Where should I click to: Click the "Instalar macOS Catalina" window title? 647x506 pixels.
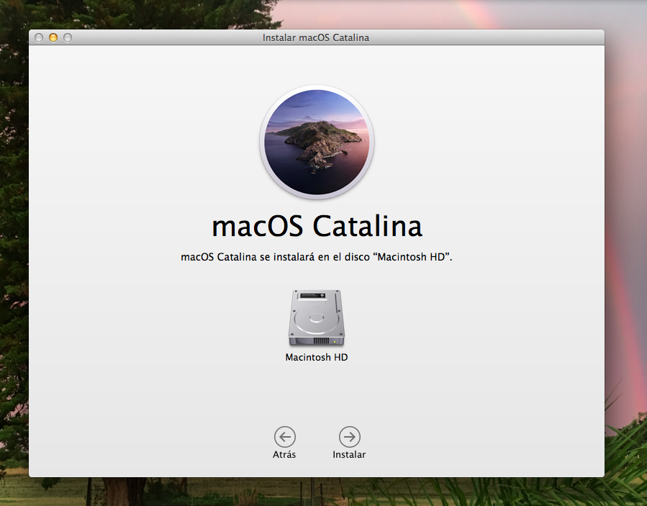point(316,37)
